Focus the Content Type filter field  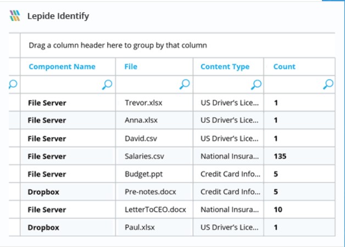[x=229, y=85]
